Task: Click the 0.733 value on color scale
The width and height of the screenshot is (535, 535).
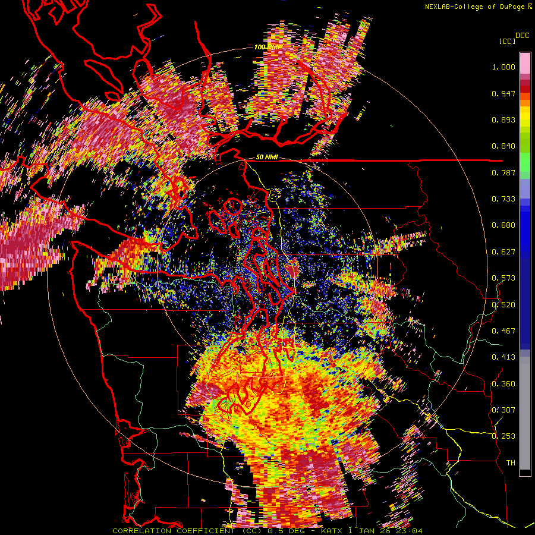Action: (503, 199)
